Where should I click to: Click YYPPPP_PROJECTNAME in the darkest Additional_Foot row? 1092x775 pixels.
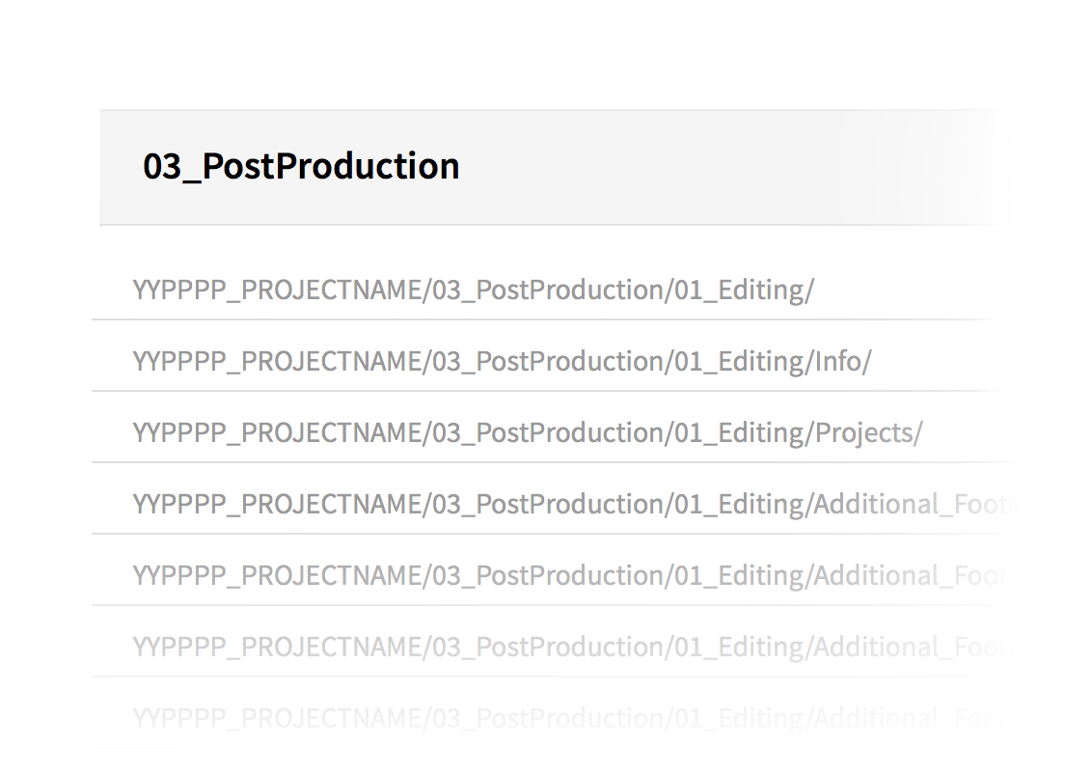click(277, 504)
